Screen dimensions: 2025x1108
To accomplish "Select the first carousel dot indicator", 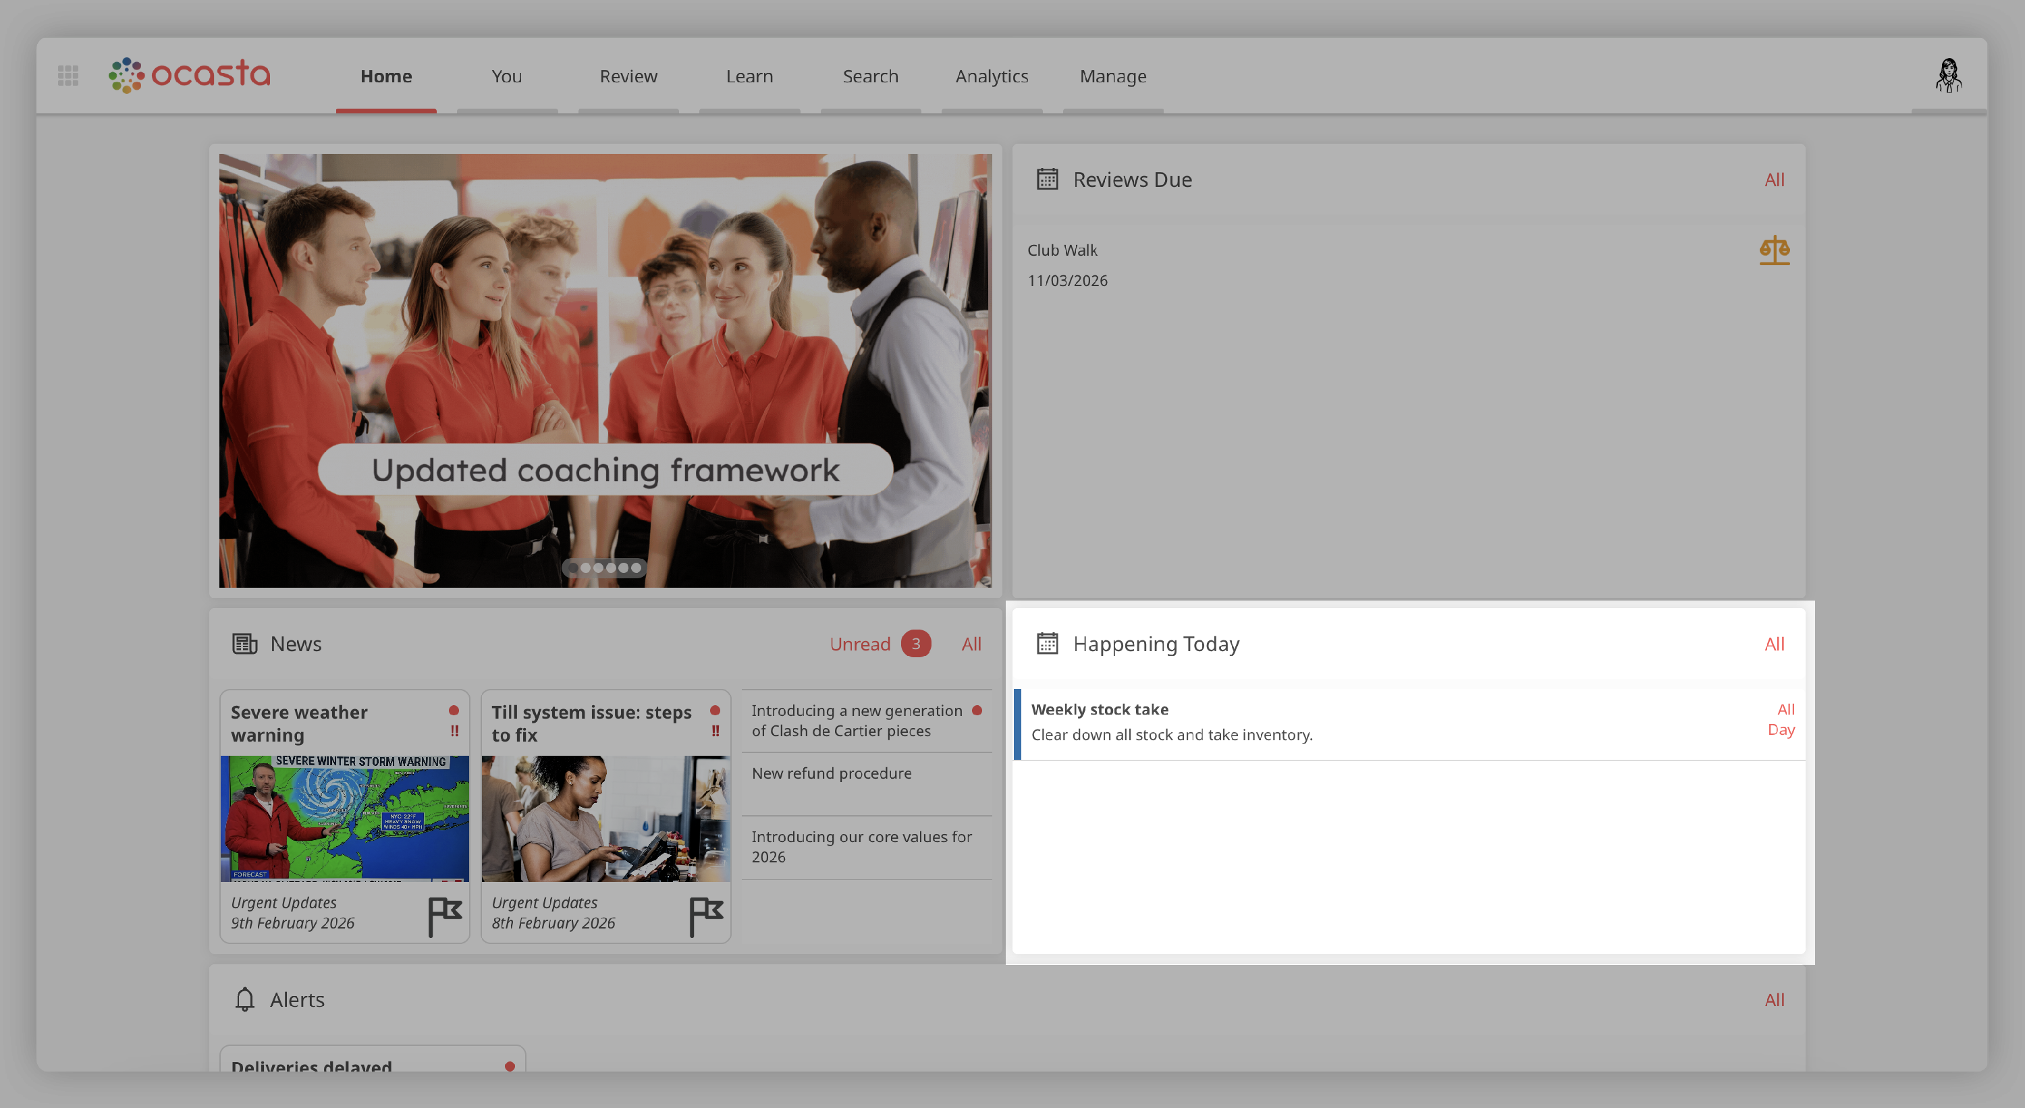I will click(573, 567).
